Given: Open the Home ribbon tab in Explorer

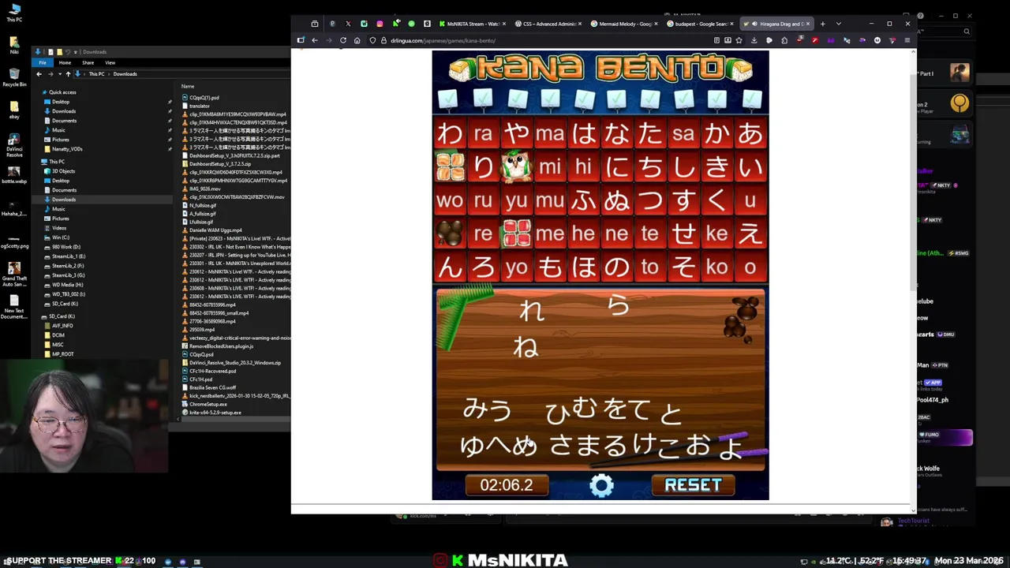Looking at the screenshot, I should 65,62.
